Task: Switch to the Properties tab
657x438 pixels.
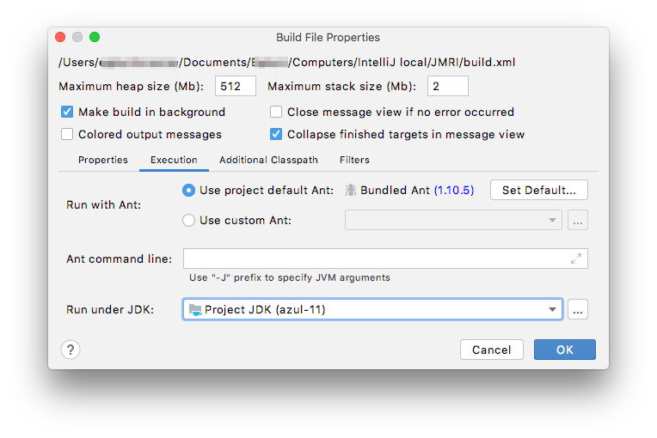Action: (103, 160)
